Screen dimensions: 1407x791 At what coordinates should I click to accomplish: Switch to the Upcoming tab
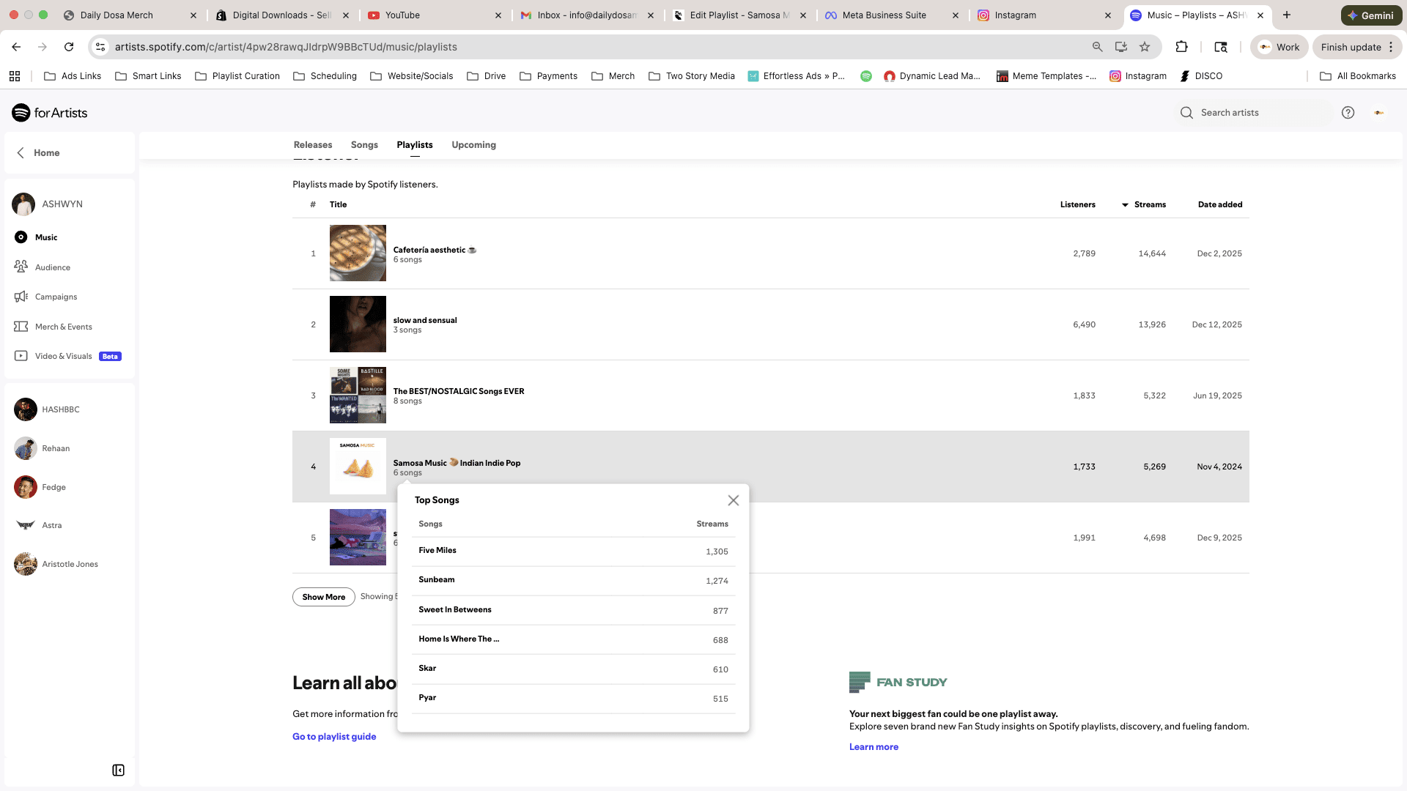point(473,145)
